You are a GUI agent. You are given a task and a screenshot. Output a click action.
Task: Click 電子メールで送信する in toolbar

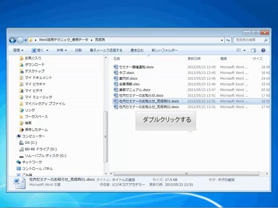(x=106, y=50)
